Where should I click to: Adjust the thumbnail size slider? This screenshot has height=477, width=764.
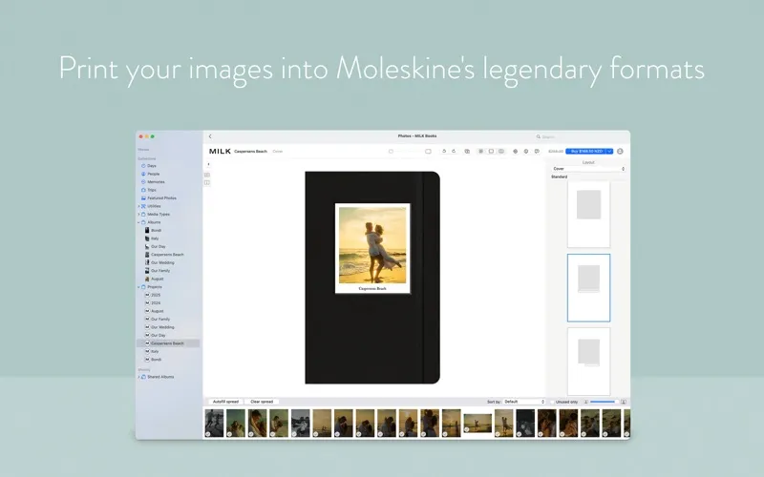[x=603, y=402]
